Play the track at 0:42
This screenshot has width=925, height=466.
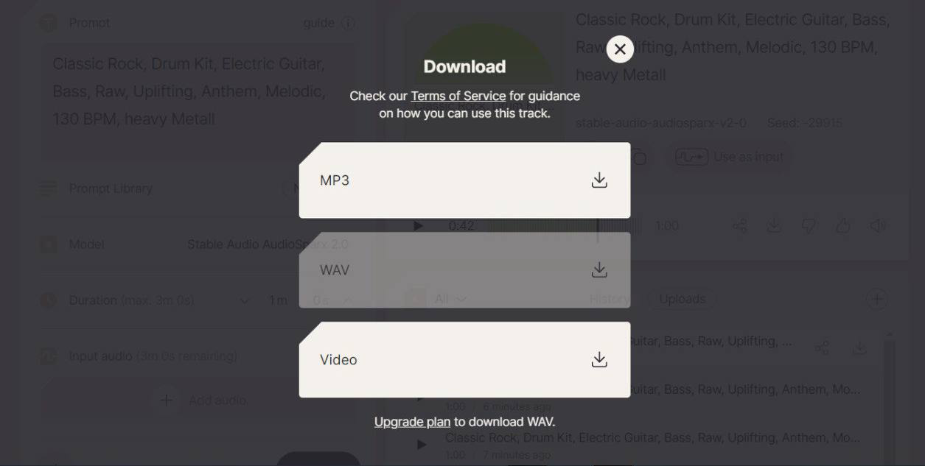(419, 226)
